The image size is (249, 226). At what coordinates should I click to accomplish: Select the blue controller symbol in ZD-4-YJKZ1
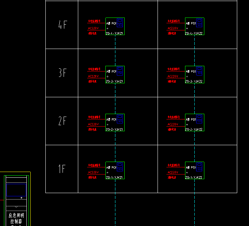tap(120, 23)
